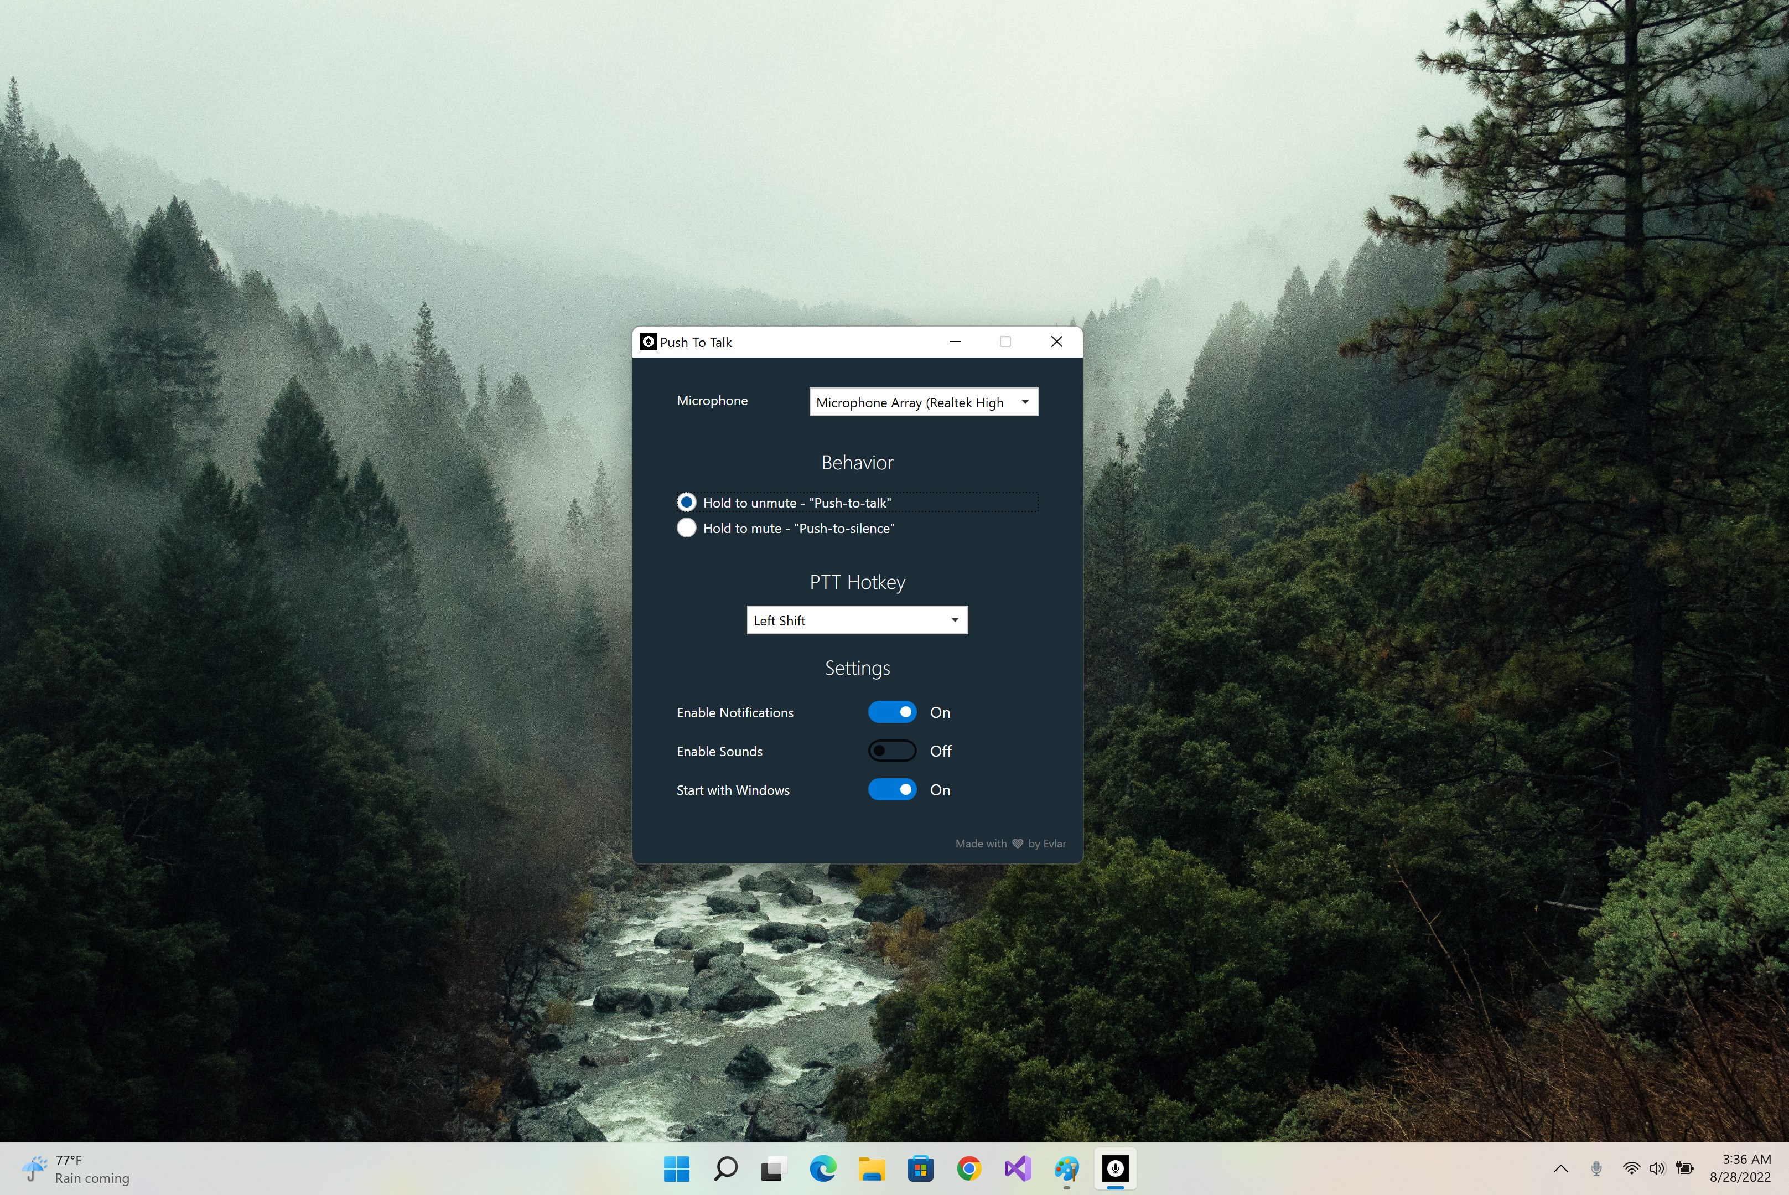Open Microsoft Edge from the taskbar
The image size is (1789, 1195).
pos(823,1167)
